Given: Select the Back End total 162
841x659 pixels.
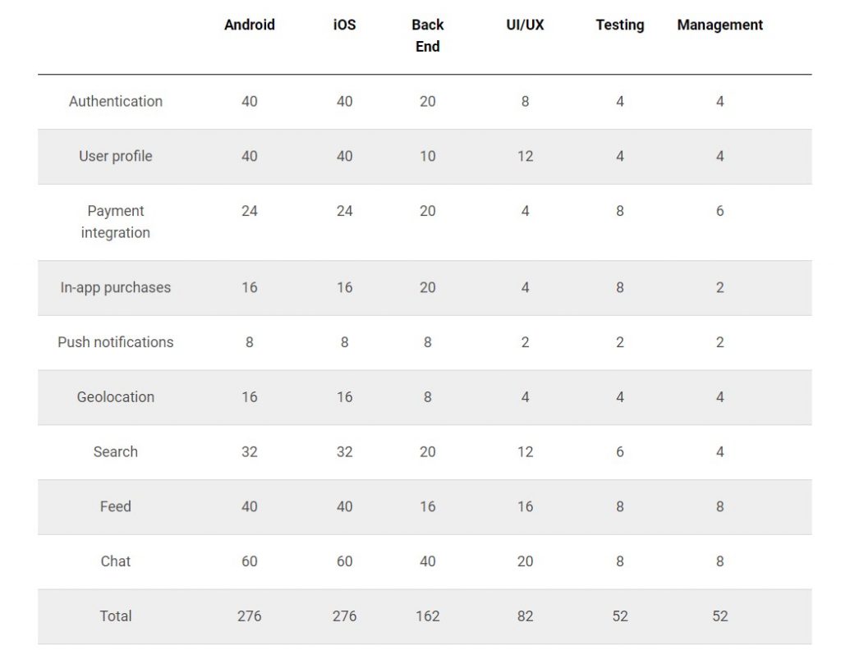Looking at the screenshot, I should (x=427, y=616).
